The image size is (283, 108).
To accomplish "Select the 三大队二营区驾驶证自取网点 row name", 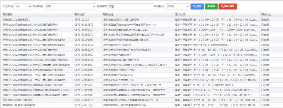I will click(34, 40).
